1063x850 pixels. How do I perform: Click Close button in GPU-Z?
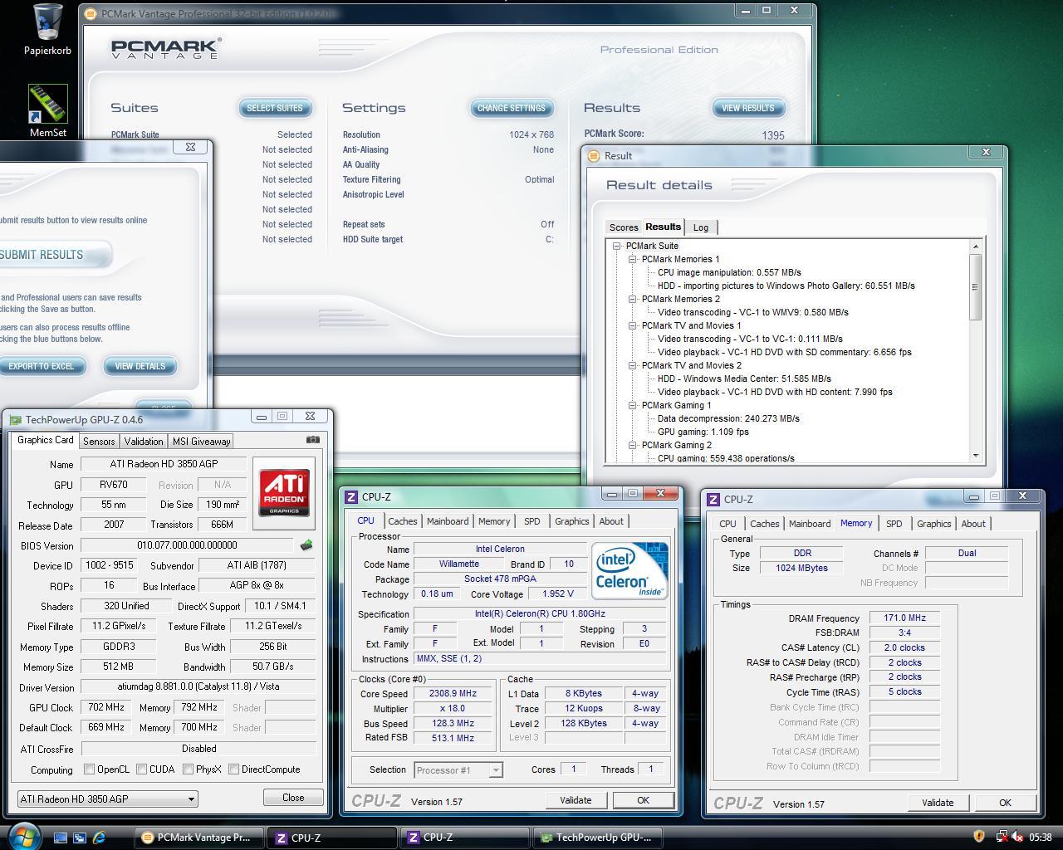(x=293, y=798)
